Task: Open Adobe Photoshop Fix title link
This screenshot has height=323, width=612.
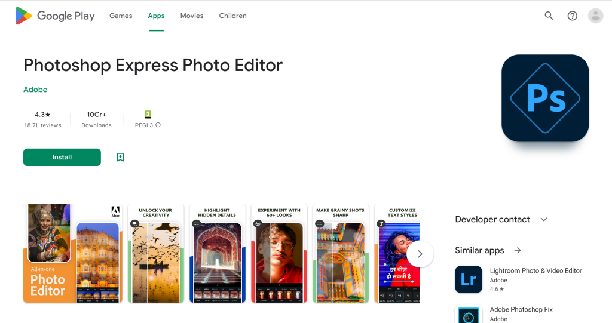Action: pos(521,309)
